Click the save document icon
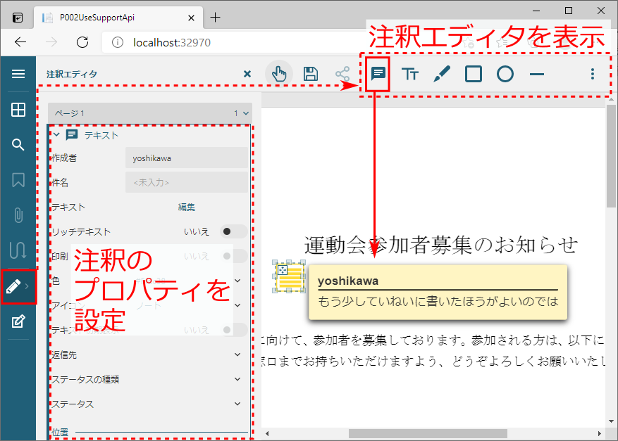The width and height of the screenshot is (618, 441). coord(311,74)
